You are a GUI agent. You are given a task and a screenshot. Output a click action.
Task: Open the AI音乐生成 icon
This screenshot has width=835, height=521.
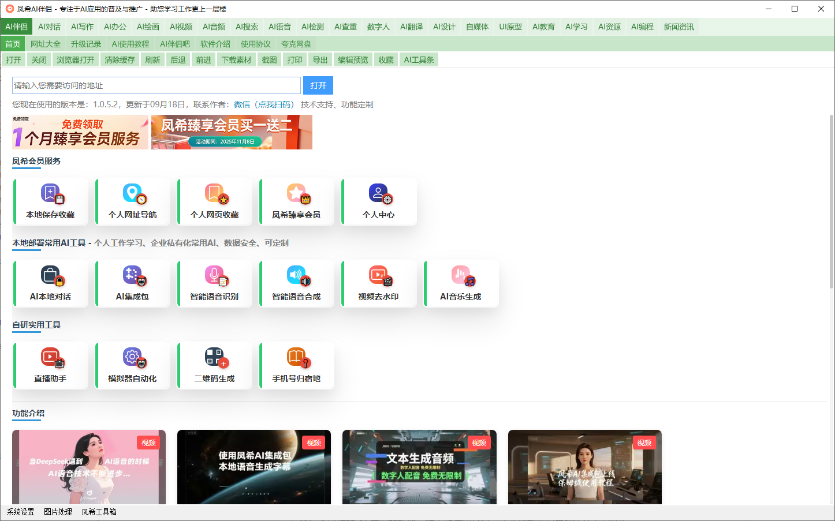point(462,276)
